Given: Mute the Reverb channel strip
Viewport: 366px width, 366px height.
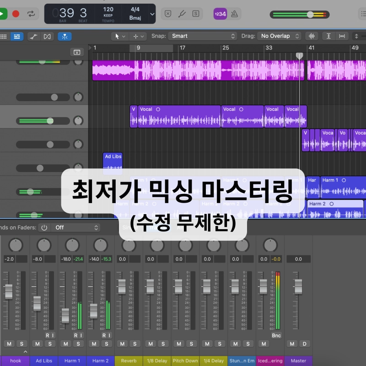Looking at the screenshot, I should pos(123,344).
